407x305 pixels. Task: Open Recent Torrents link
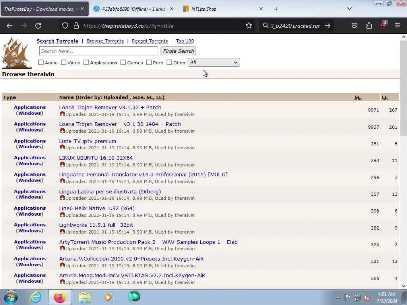click(x=150, y=41)
